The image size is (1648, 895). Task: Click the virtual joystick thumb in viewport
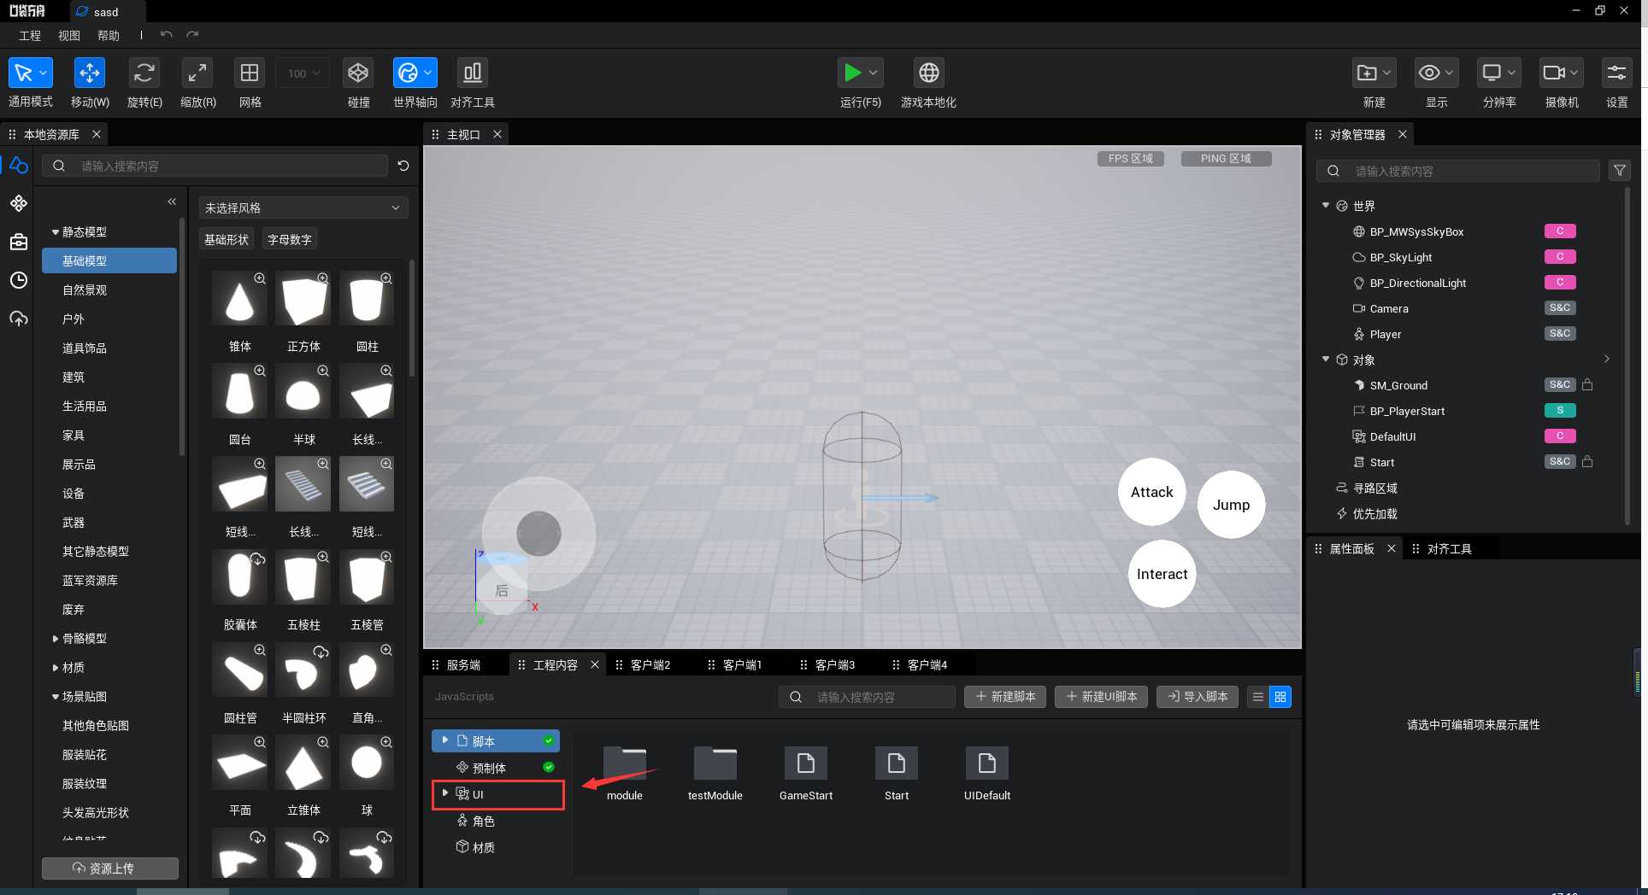[539, 533]
